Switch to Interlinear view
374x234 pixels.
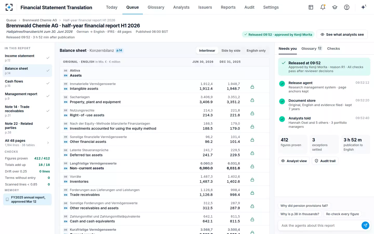[x=207, y=50]
